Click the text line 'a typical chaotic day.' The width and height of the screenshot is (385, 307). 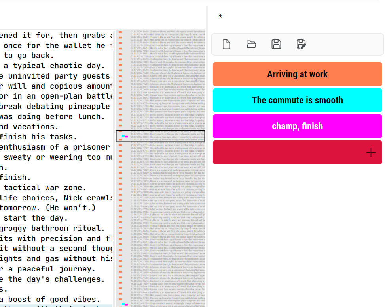point(51,66)
